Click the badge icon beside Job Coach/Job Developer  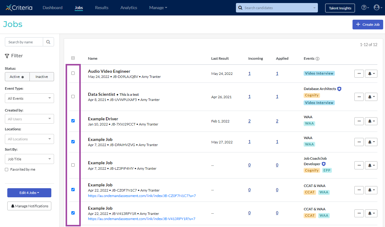coord(324,164)
